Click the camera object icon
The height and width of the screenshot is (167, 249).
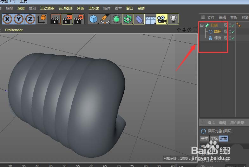pyautogui.click(x=162, y=19)
